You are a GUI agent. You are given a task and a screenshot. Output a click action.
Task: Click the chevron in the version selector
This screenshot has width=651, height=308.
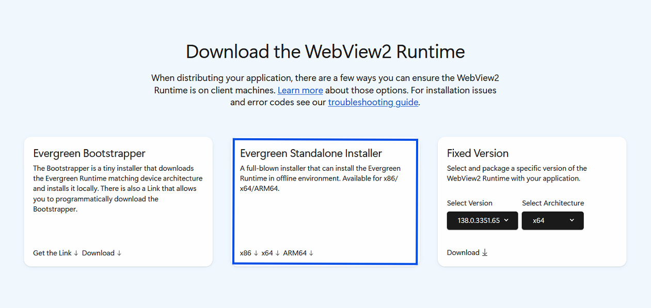(506, 220)
